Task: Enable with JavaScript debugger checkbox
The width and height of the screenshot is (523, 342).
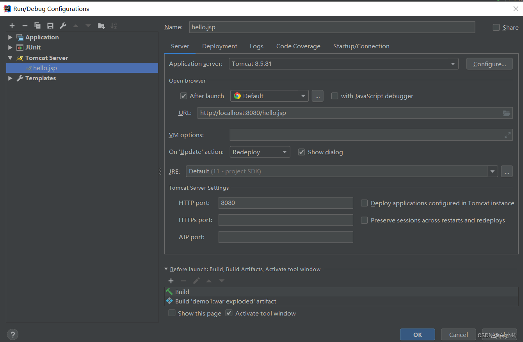Action: coord(334,96)
